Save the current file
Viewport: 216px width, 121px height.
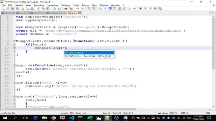[x=12, y=9]
